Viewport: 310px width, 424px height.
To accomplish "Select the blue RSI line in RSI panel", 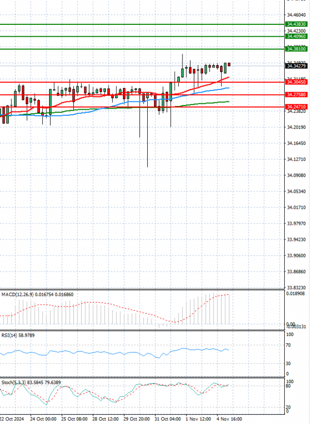I will (103, 352).
